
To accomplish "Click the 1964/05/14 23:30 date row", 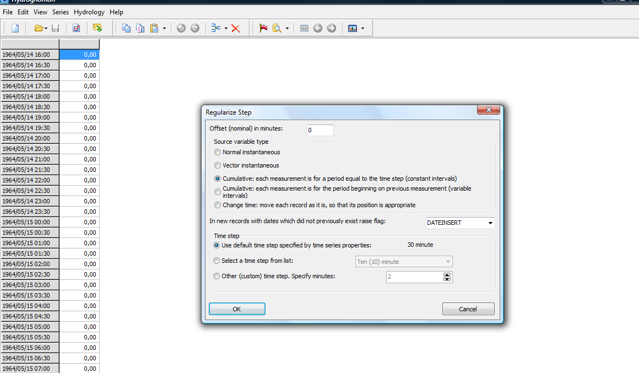I will 30,212.
